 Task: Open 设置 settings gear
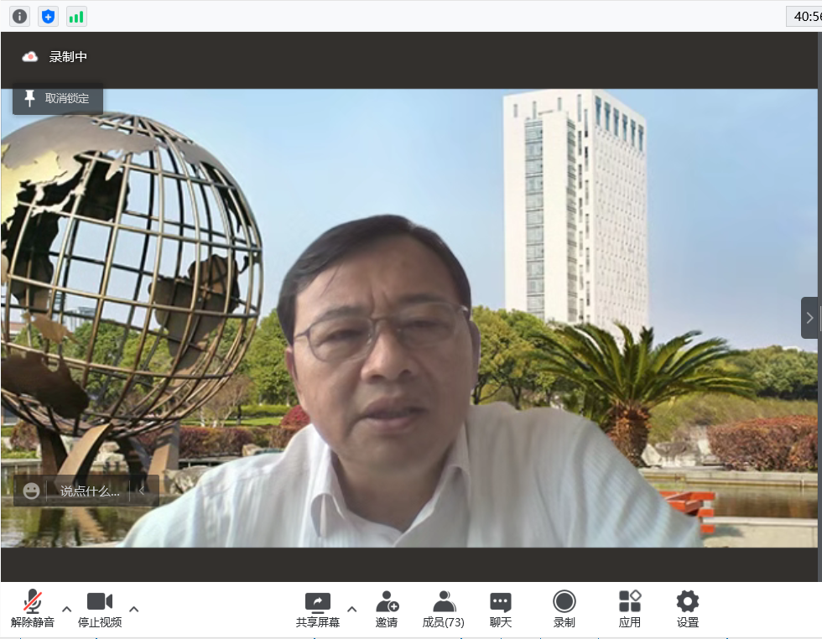click(688, 609)
